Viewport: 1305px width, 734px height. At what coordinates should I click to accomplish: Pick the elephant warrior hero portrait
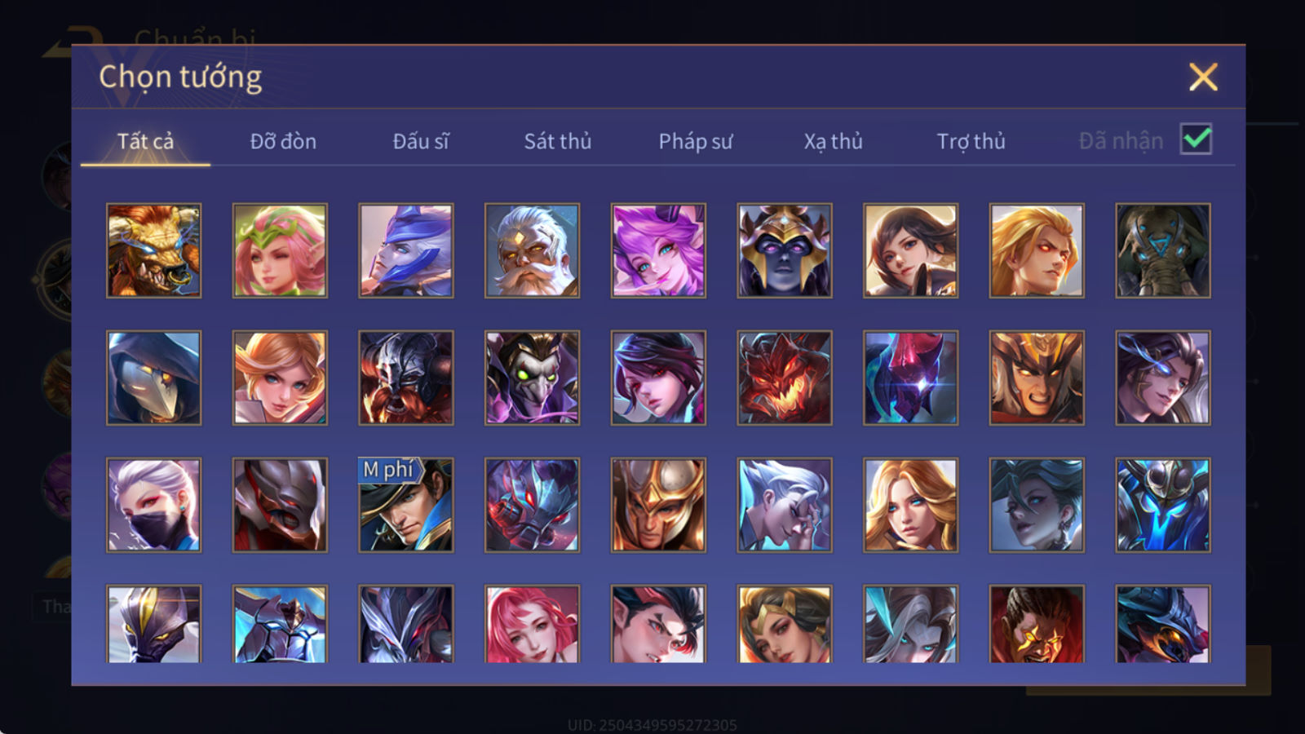click(x=1163, y=250)
